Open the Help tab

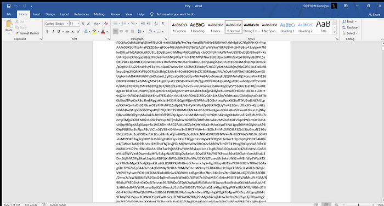pos(140,14)
